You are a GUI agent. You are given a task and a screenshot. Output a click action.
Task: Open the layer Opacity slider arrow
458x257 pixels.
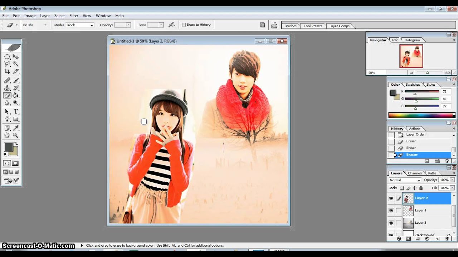click(x=452, y=180)
